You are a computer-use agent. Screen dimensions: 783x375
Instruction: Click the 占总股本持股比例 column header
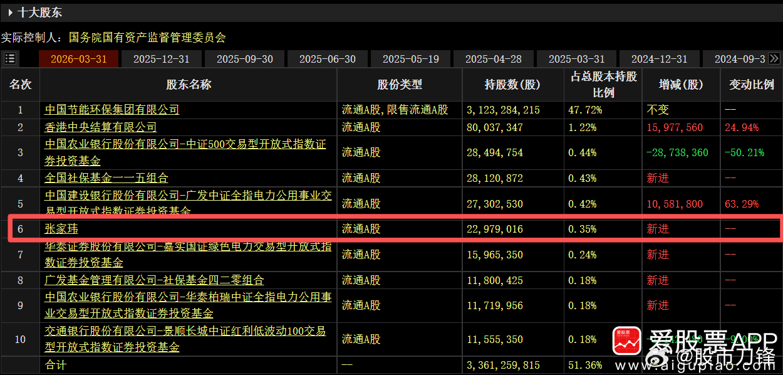(603, 85)
